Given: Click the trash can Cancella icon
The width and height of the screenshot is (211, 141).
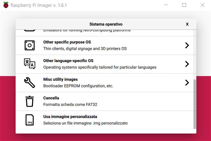Looking at the screenshot, I should coord(30,101).
